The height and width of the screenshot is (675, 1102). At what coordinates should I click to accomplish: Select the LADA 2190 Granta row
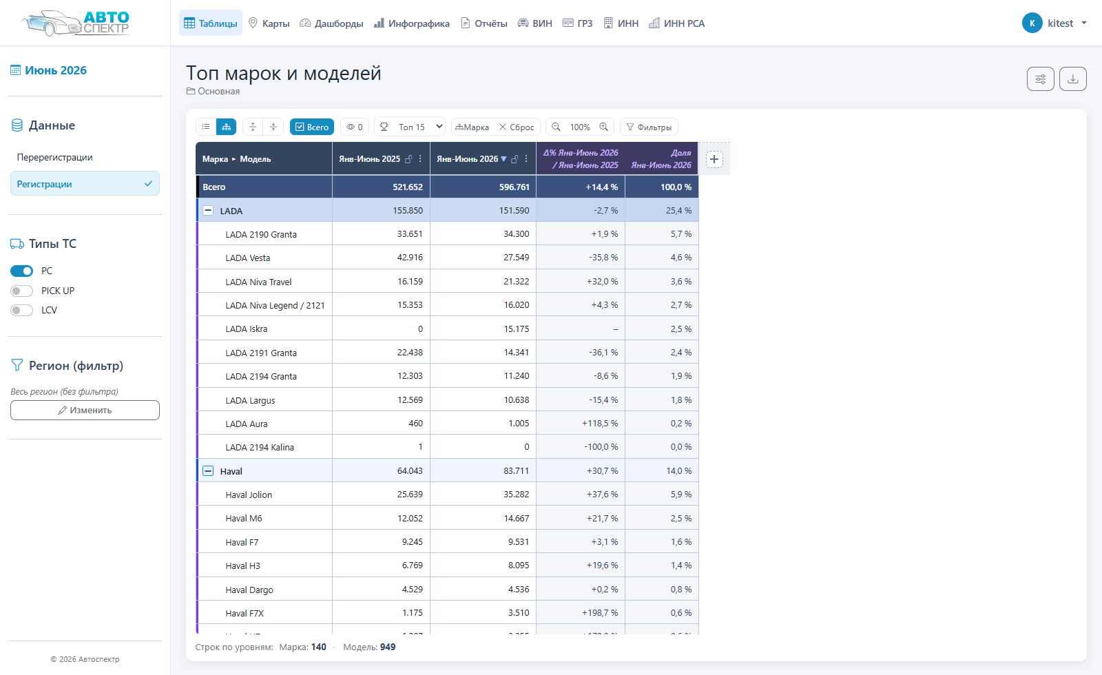(x=448, y=233)
